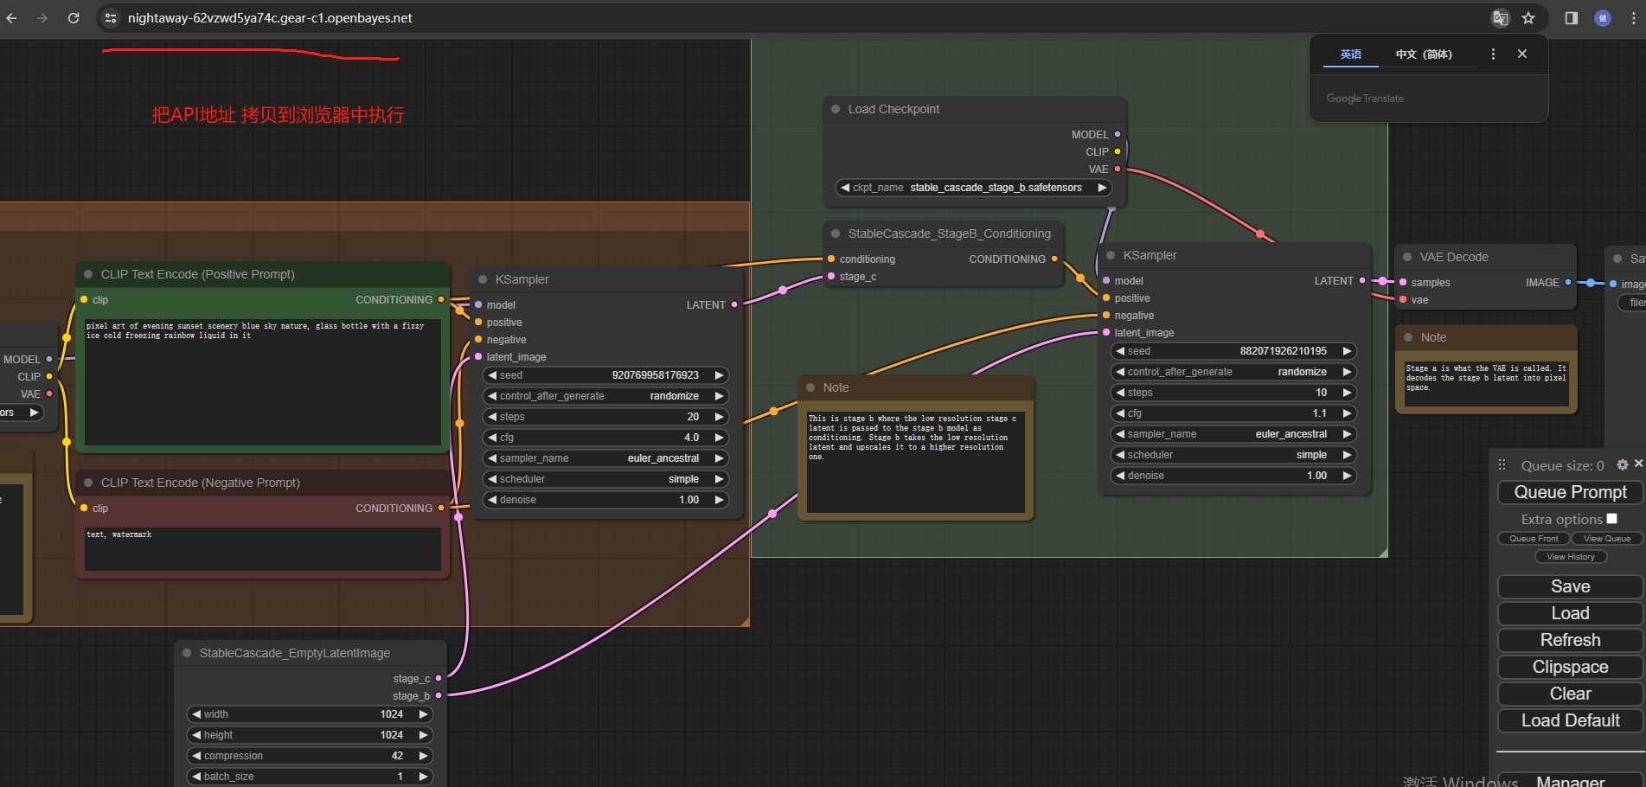Click the positive prompt text area
Viewport: 1646px width, 787px height.
263,382
